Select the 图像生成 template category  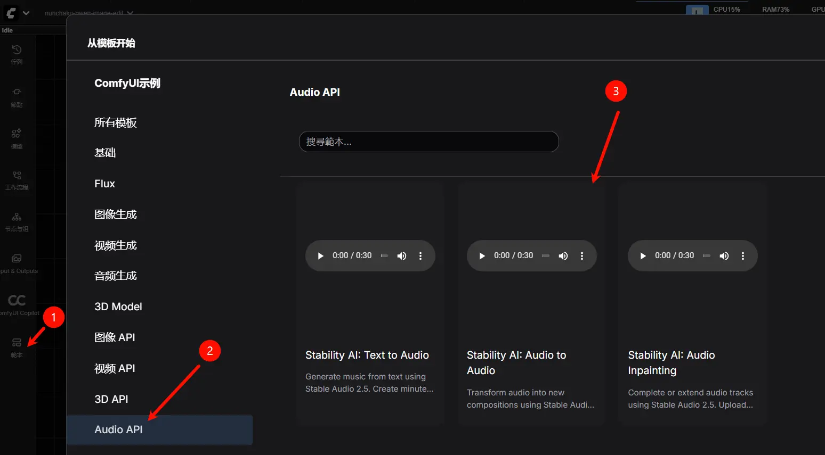pos(115,214)
